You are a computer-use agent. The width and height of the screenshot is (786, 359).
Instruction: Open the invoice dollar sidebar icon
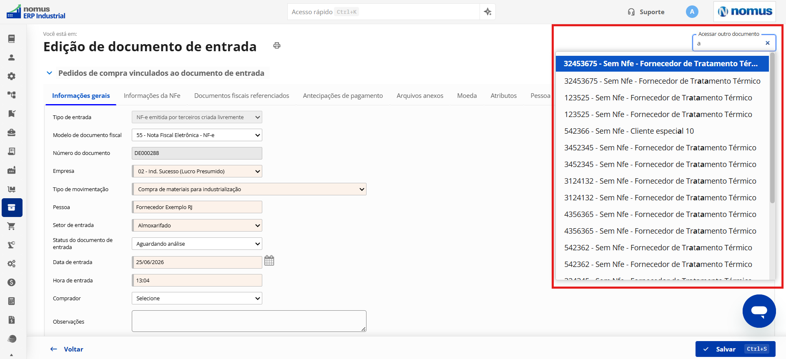point(12,320)
